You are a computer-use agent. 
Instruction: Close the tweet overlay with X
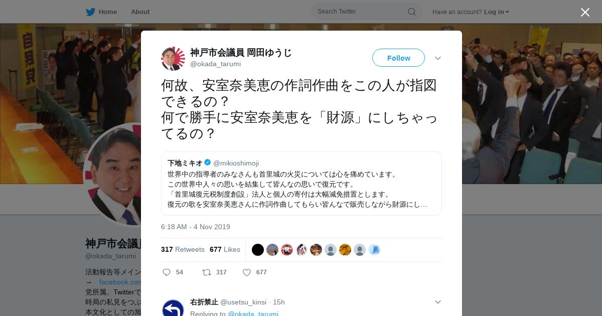[585, 12]
